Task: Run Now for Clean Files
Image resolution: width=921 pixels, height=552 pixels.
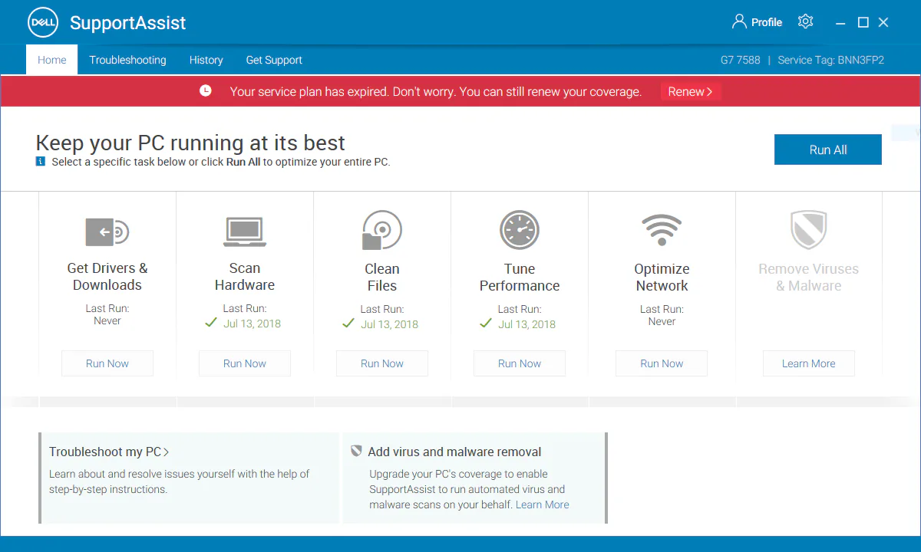Action: click(x=382, y=363)
